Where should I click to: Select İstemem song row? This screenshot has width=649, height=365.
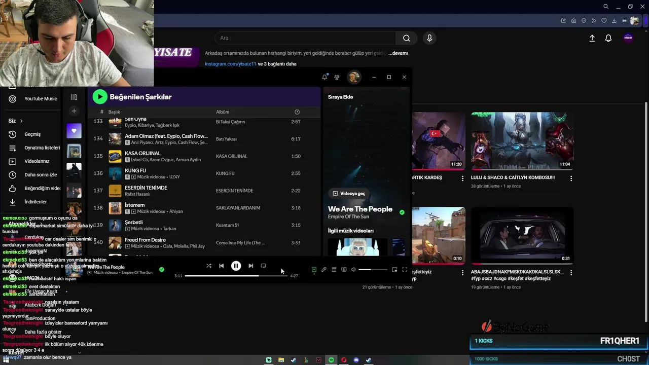tap(204, 208)
